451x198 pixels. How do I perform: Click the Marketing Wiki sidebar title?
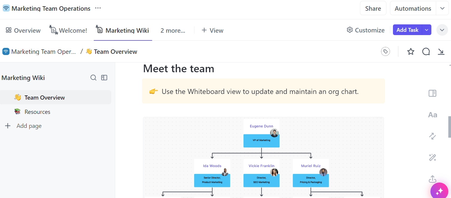coord(23,78)
